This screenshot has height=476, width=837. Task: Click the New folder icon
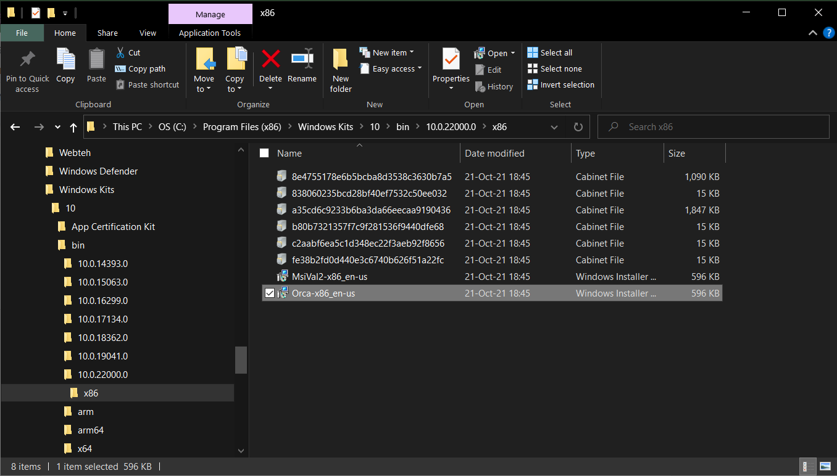(x=341, y=60)
